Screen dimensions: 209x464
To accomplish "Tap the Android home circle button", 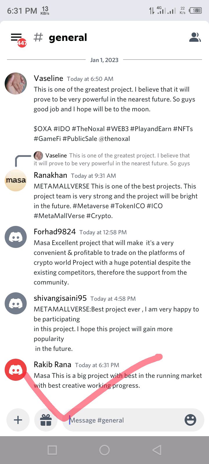I will click(x=105, y=450).
